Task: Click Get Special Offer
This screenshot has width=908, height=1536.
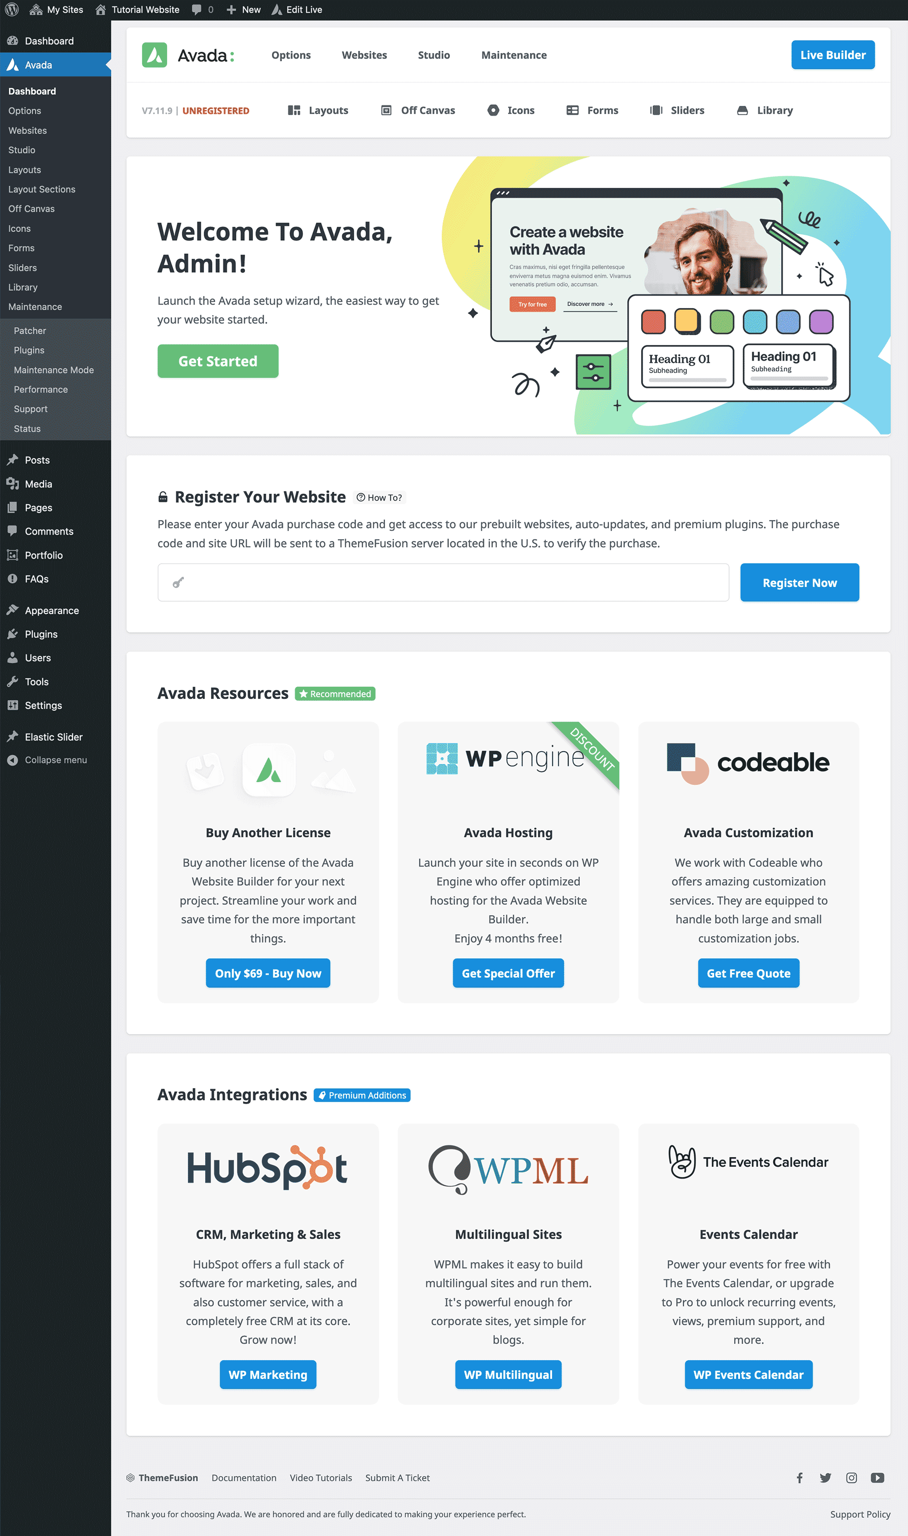Action: pos(508,973)
